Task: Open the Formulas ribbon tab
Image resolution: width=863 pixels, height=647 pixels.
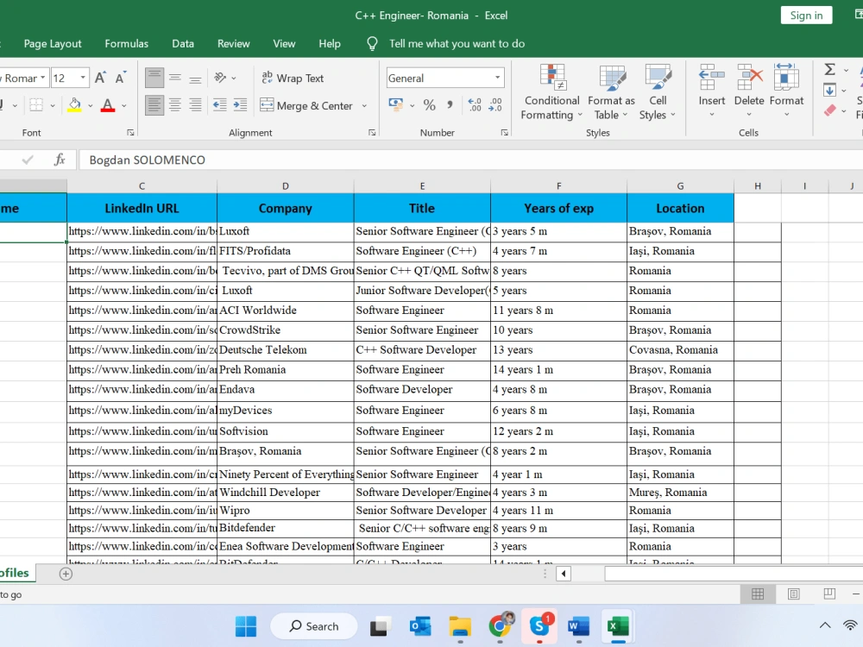Action: [127, 43]
